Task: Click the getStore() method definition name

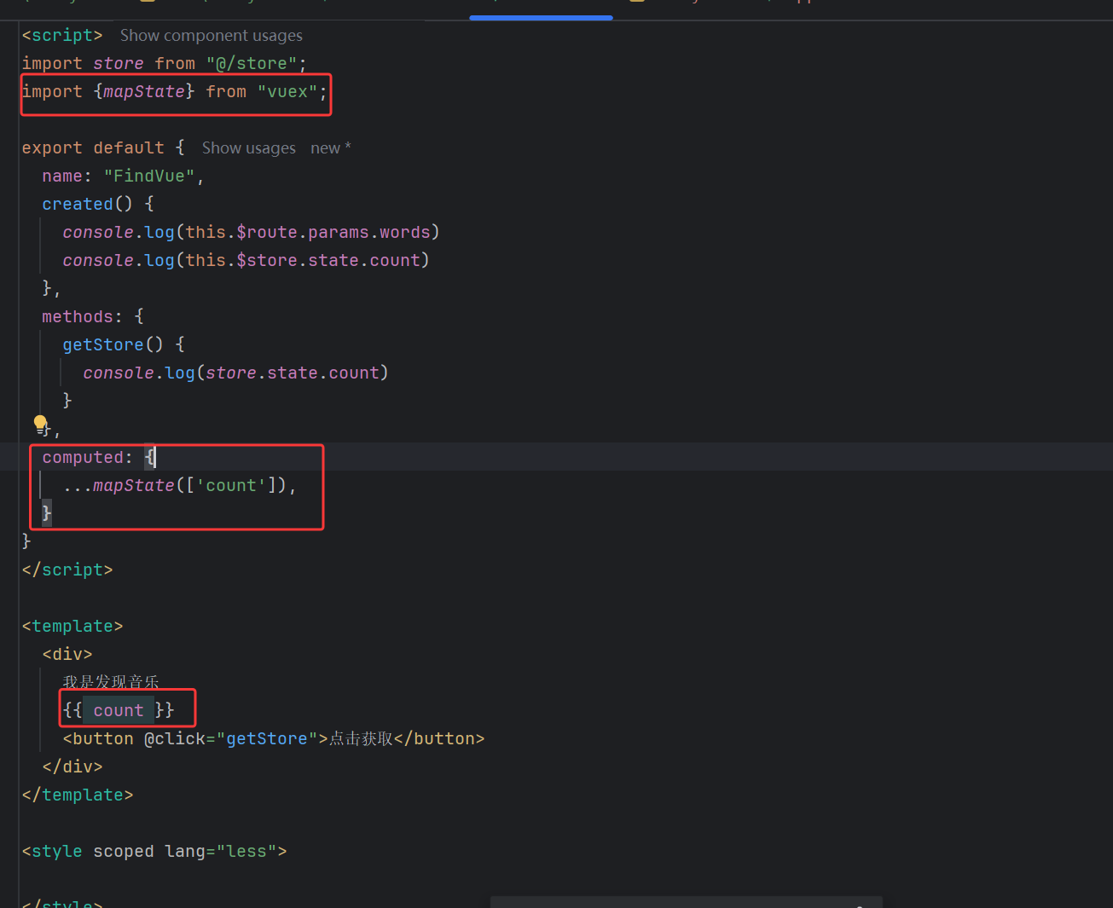Action: (x=103, y=345)
